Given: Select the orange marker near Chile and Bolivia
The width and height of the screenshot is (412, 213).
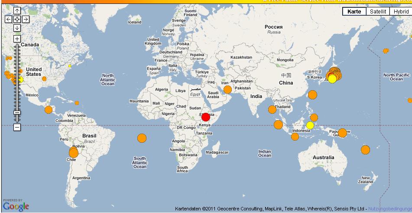Looking at the screenshot, I should tap(74, 153).
